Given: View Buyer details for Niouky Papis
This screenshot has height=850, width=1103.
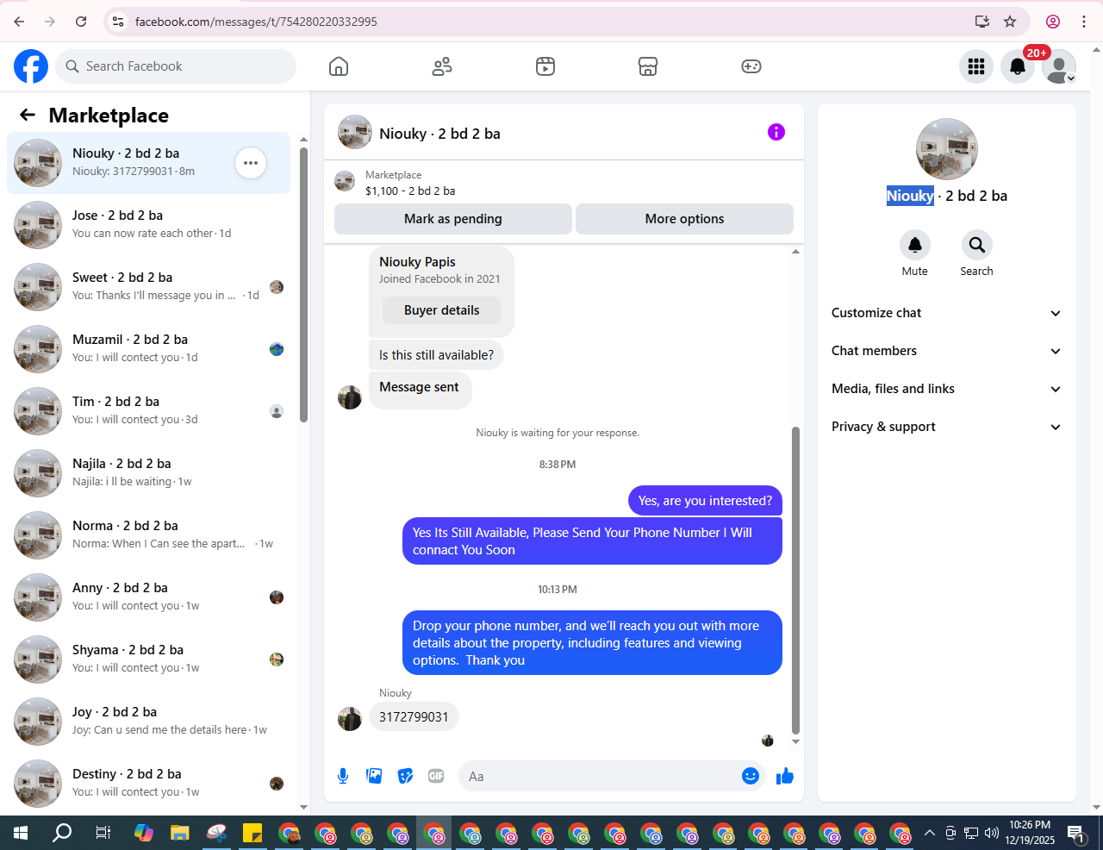Looking at the screenshot, I should [441, 310].
